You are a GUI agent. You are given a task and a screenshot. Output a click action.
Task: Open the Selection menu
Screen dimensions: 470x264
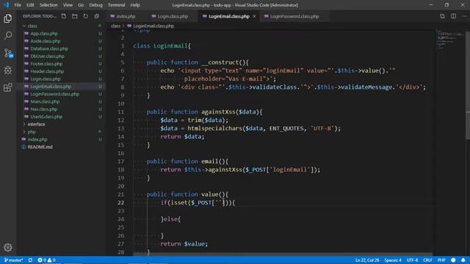pyautogui.click(x=48, y=5)
